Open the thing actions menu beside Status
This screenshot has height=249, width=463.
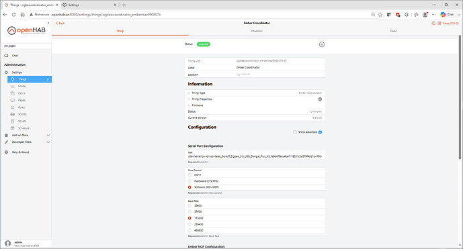click(322, 44)
